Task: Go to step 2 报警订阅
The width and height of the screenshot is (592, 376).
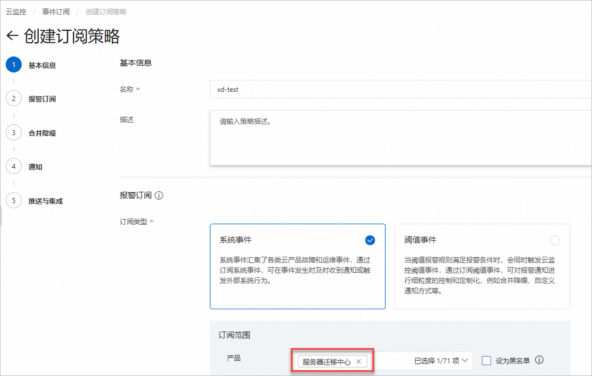Action: tap(31, 99)
